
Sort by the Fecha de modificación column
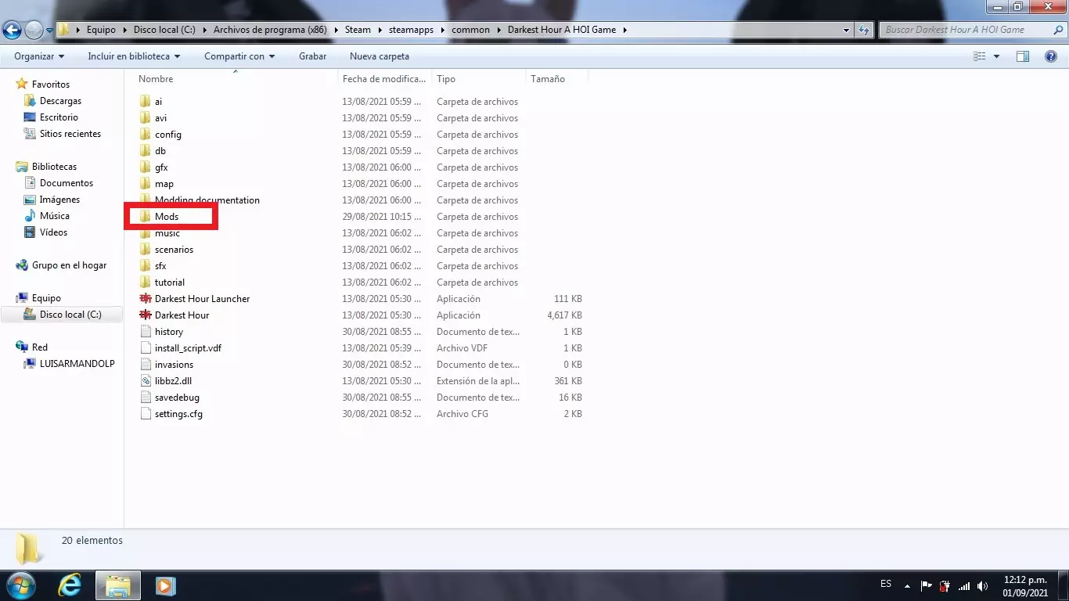(385, 79)
